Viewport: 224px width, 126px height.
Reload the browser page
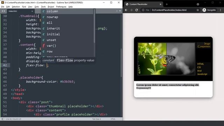click(x=136, y=10)
